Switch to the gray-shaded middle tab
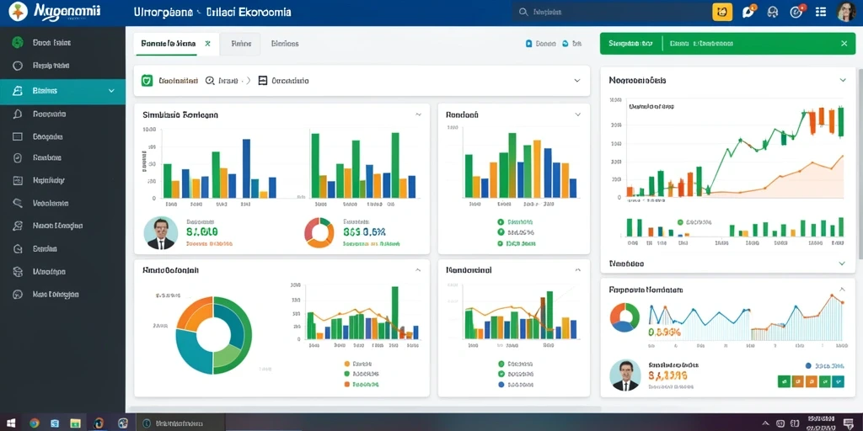Viewport: 863px width, 431px height. [x=240, y=44]
